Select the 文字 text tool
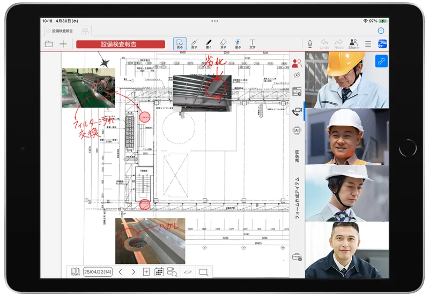 point(252,43)
